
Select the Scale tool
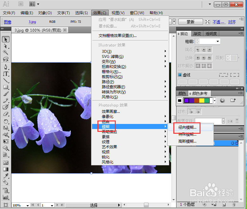coord(6,128)
